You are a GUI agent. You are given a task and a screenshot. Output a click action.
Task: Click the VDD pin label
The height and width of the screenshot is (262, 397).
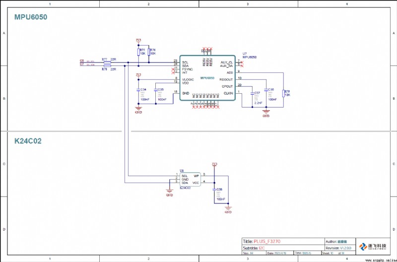point(185,83)
